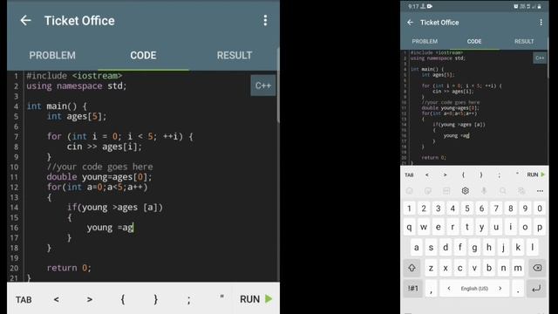
Task: Tap the keyboard microphone voice input icon
Action: point(484,191)
